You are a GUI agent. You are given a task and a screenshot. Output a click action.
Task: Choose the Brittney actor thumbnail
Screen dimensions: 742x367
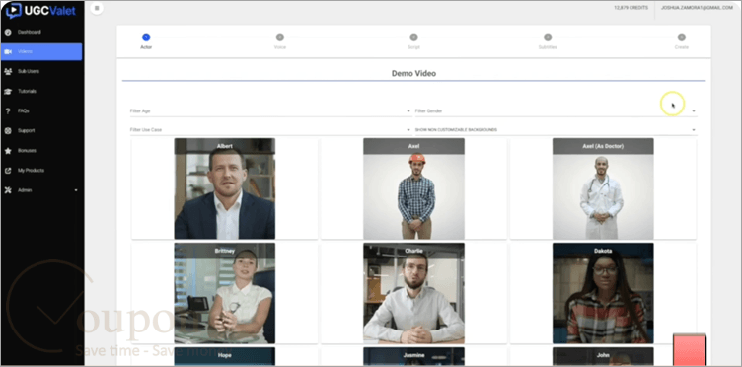pyautogui.click(x=225, y=293)
